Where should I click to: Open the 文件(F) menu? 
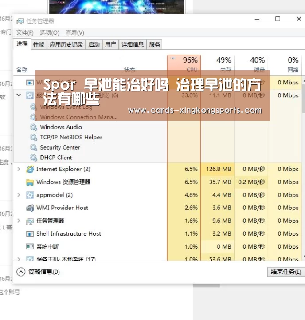coord(25,32)
